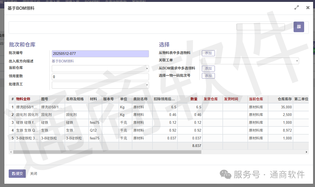Click 添加 next to 选择一物一码批次号
The height and width of the screenshot is (187, 315).
tap(208, 76)
